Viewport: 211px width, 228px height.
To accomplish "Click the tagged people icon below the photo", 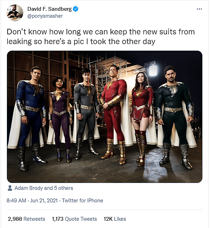I will (10, 188).
